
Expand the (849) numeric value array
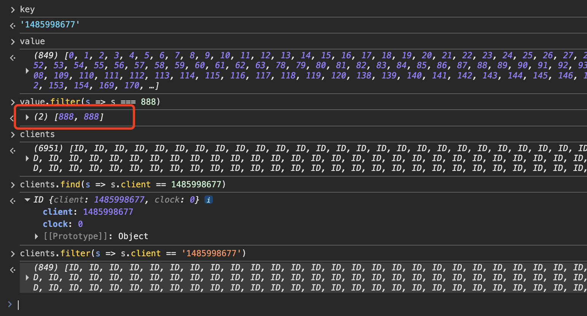pyautogui.click(x=27, y=70)
